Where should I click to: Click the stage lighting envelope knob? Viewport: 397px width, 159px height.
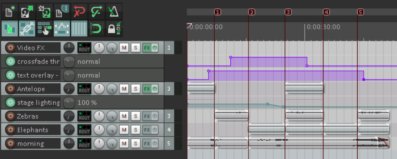point(69,103)
